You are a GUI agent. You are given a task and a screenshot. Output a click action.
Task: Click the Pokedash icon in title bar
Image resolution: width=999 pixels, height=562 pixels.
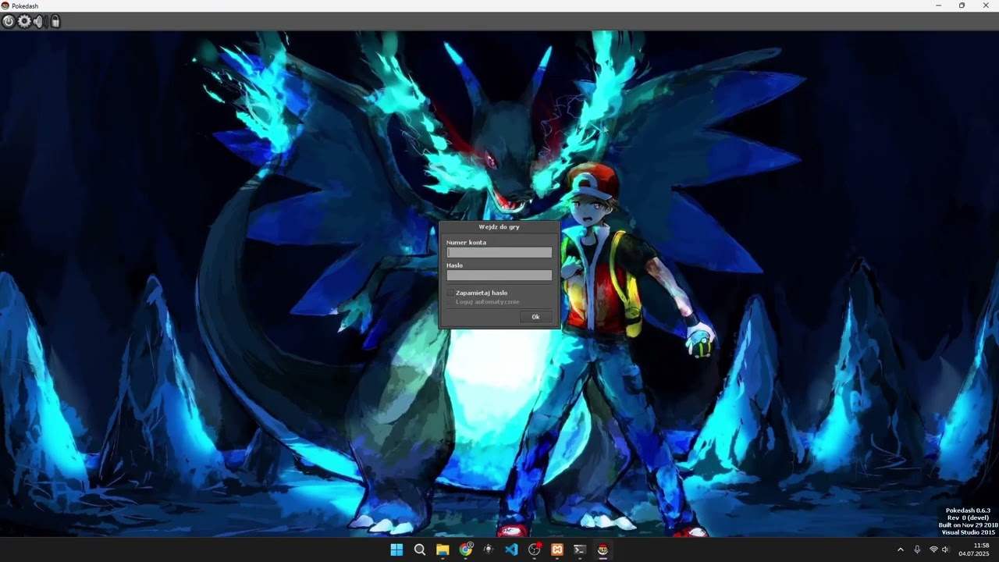tap(5, 5)
